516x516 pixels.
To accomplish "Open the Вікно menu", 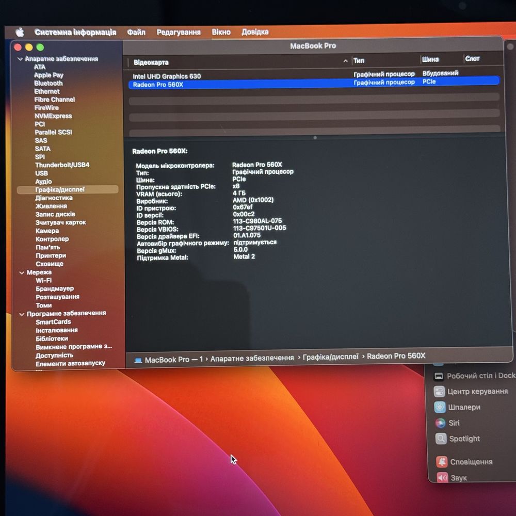I will [x=221, y=32].
